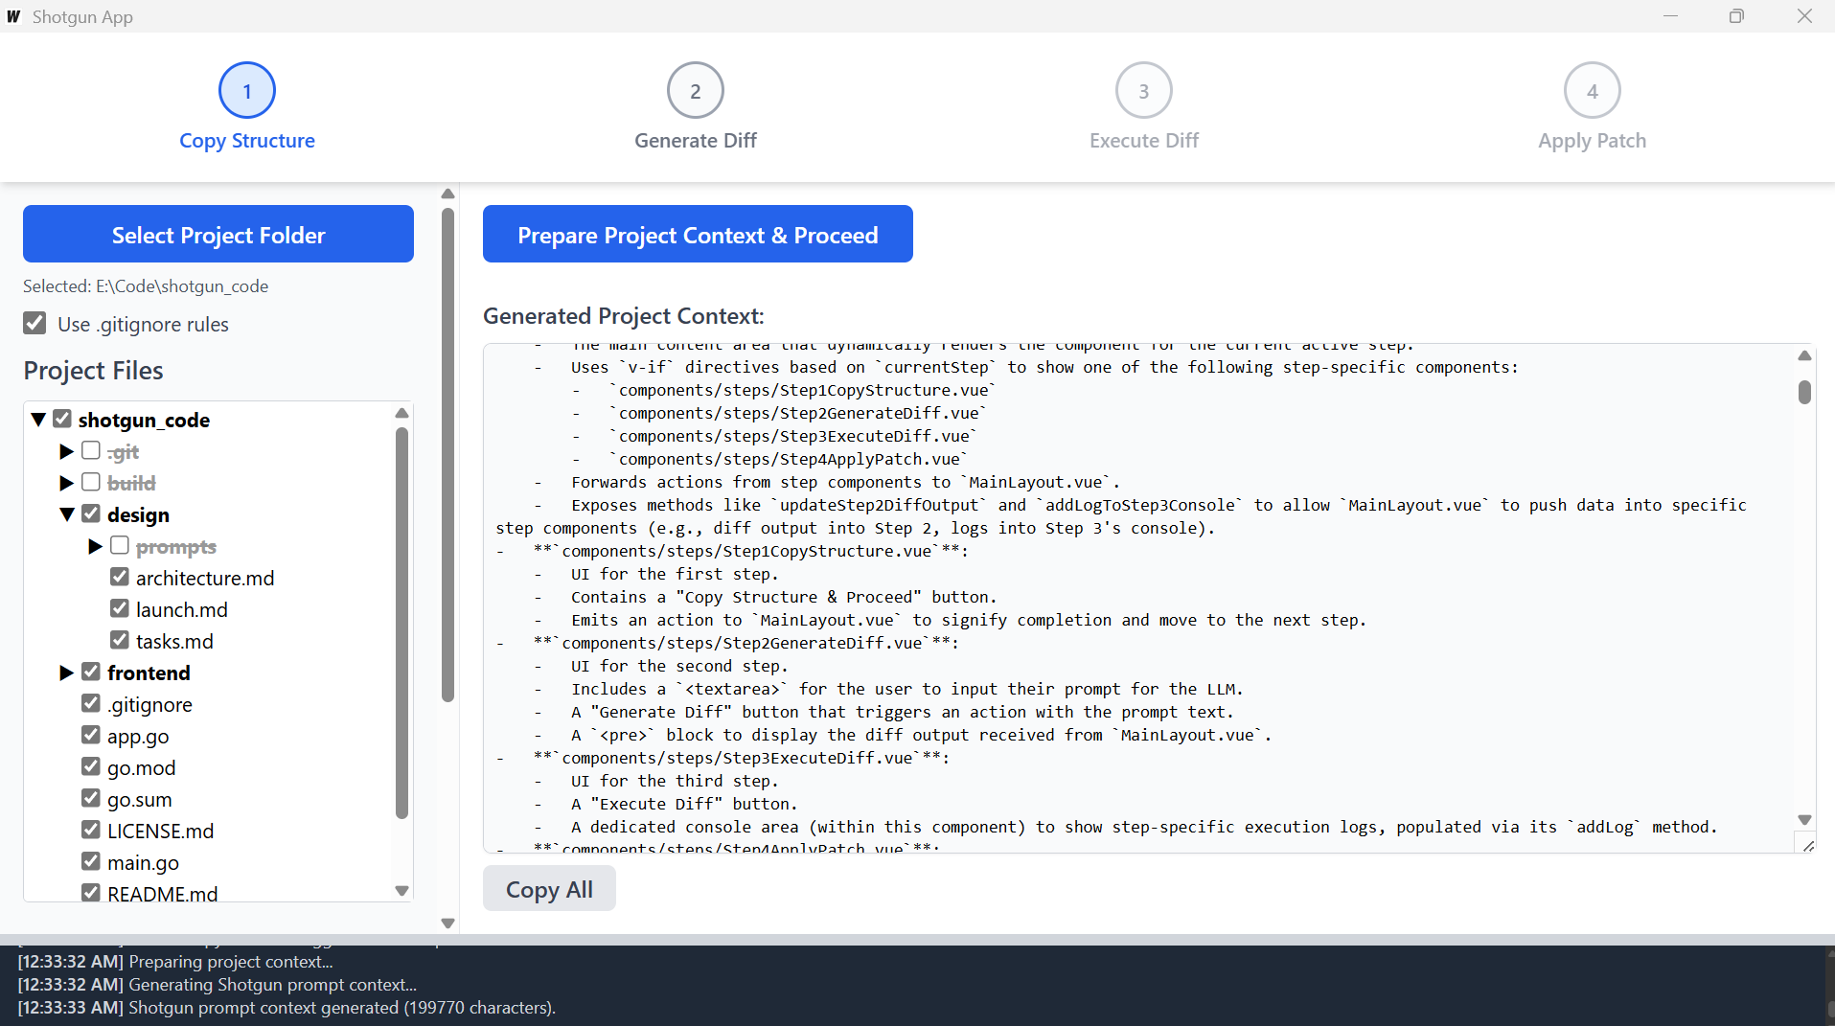1835x1026 pixels.
Task: Click the resize grip of the context text area
Action: click(x=1808, y=845)
